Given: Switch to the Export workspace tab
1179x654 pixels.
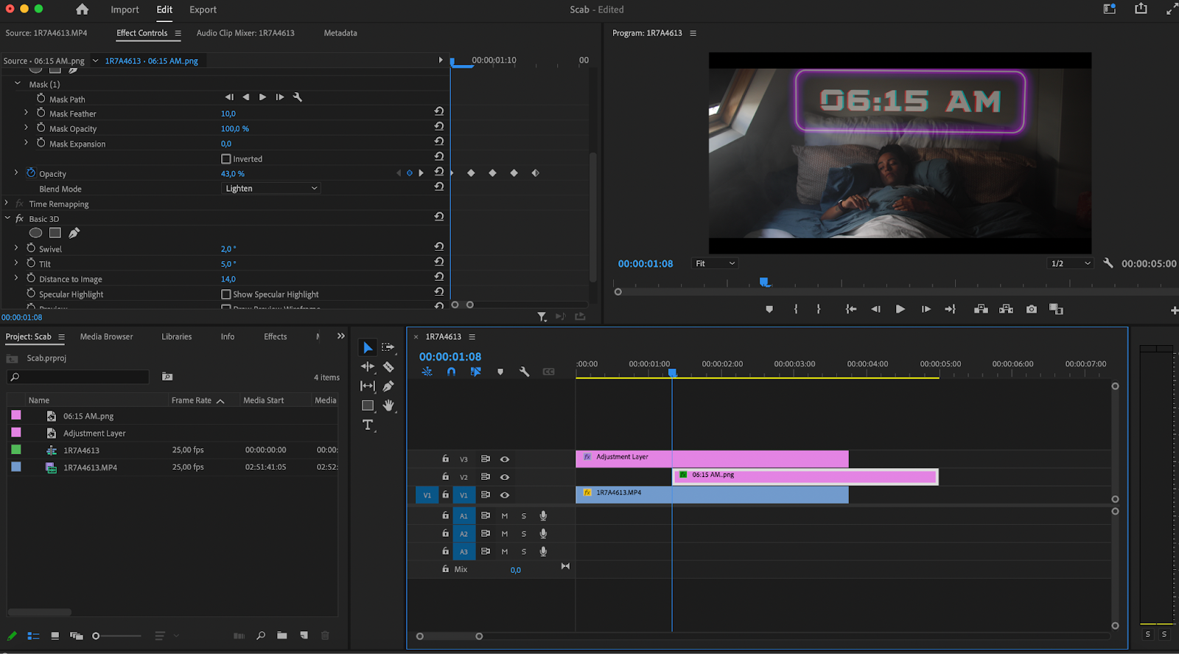Looking at the screenshot, I should tap(203, 10).
